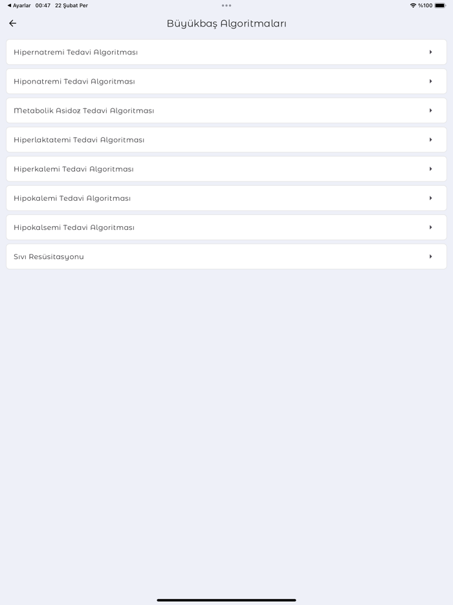Open Hiperkalemi Tedavi Algoritması
This screenshot has width=453, height=605.
(226, 168)
